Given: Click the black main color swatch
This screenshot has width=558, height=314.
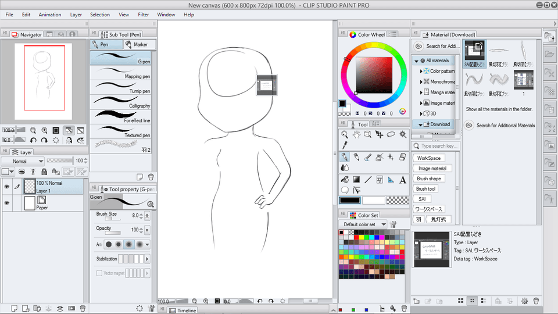Looking at the screenshot, I should 349,200.
